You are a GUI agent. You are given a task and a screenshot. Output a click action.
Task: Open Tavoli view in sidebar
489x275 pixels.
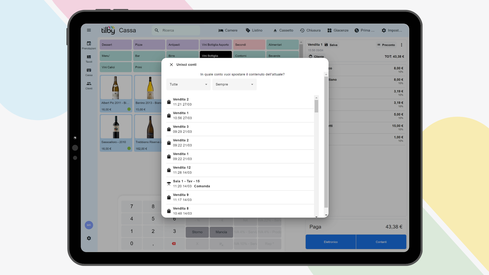click(89, 59)
